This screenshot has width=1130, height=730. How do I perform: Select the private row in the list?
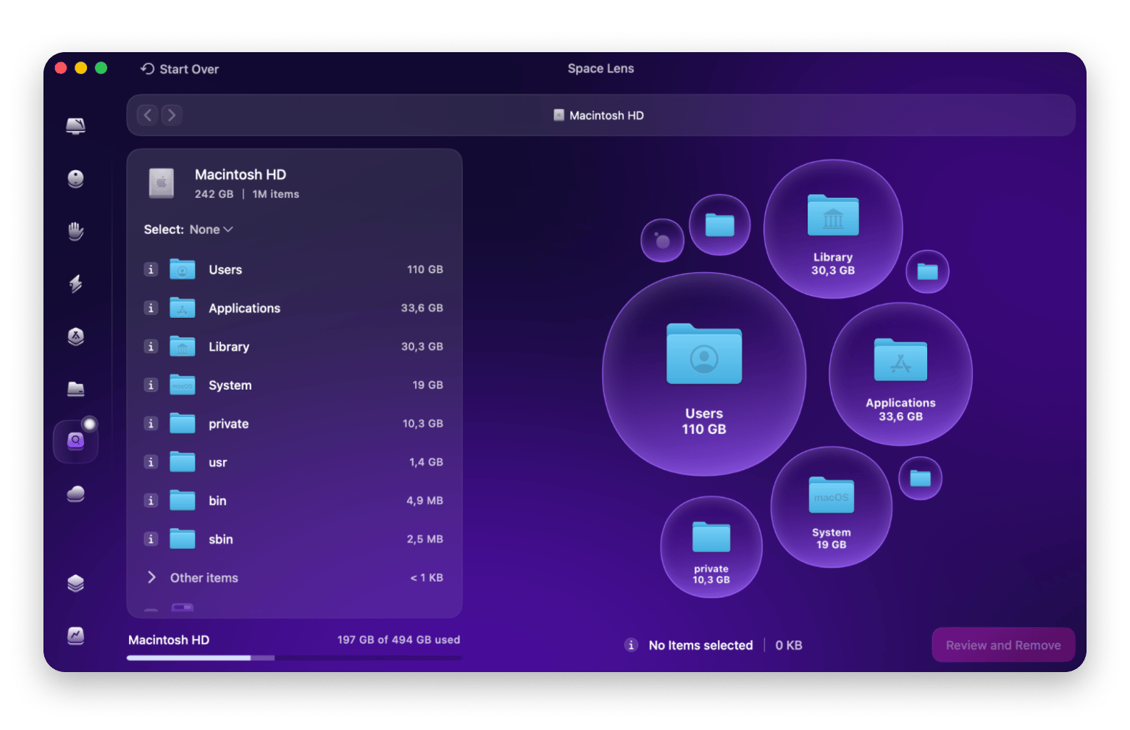294,424
